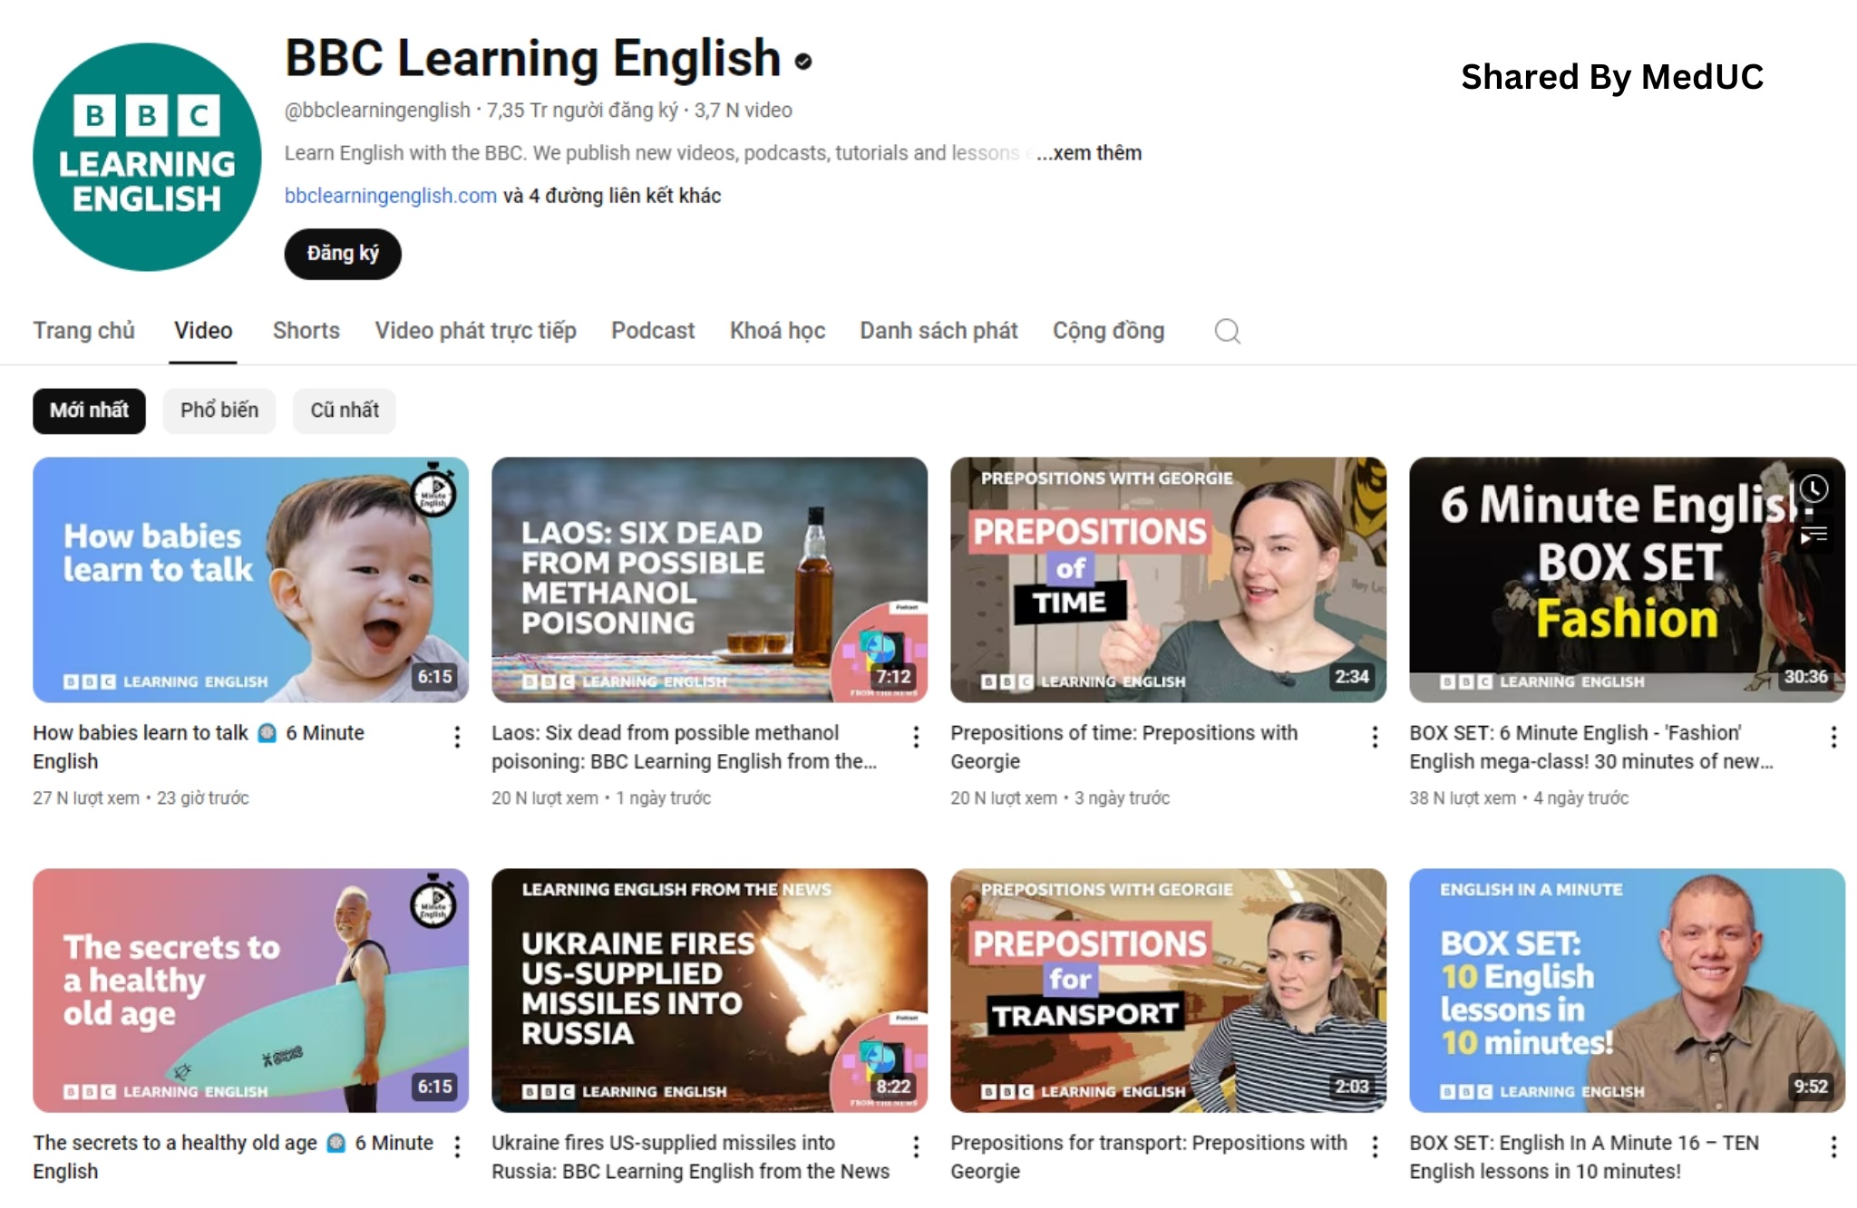
Task: Open options menu for How babies learn video
Action: (x=457, y=738)
